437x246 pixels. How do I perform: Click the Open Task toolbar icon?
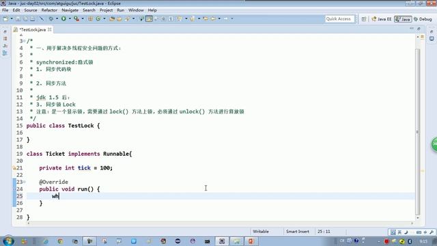pyautogui.click(x=119, y=18)
